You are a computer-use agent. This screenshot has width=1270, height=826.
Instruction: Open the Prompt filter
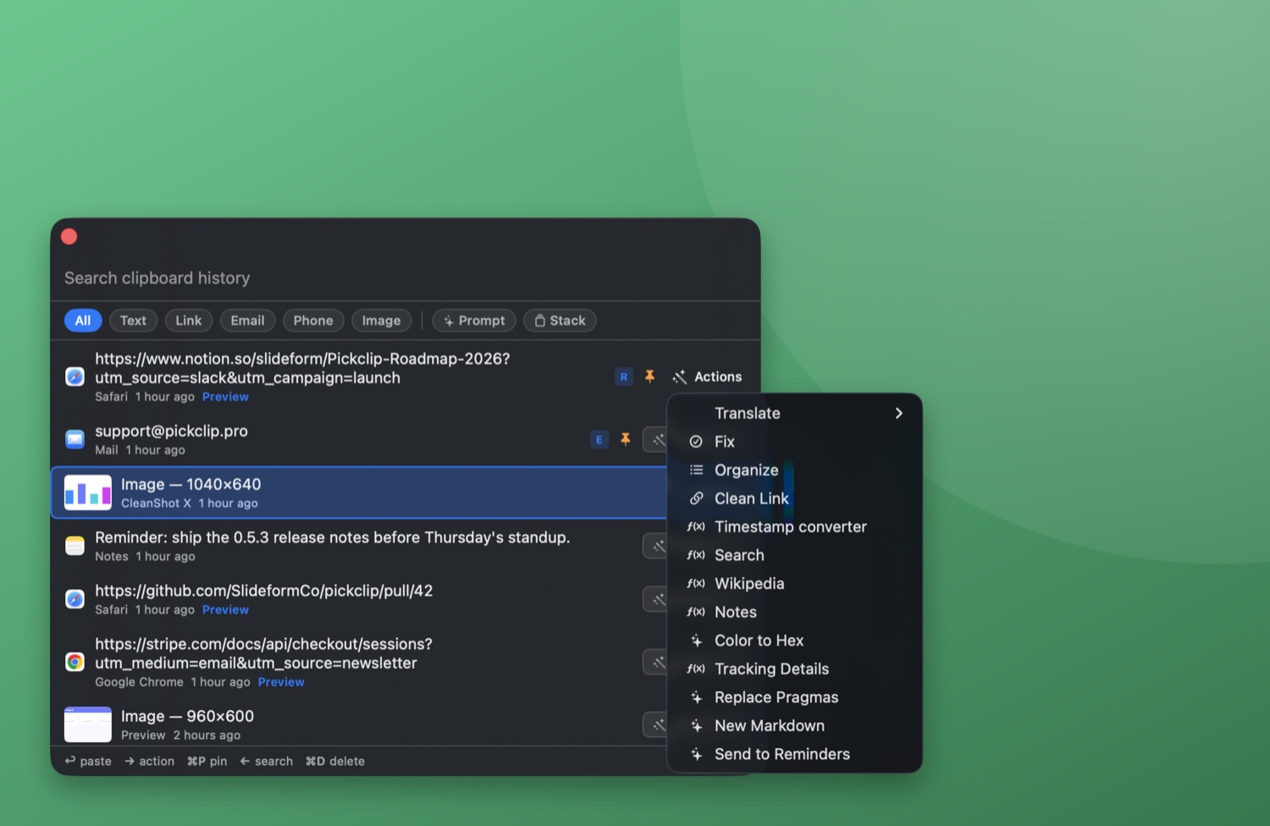coord(474,321)
